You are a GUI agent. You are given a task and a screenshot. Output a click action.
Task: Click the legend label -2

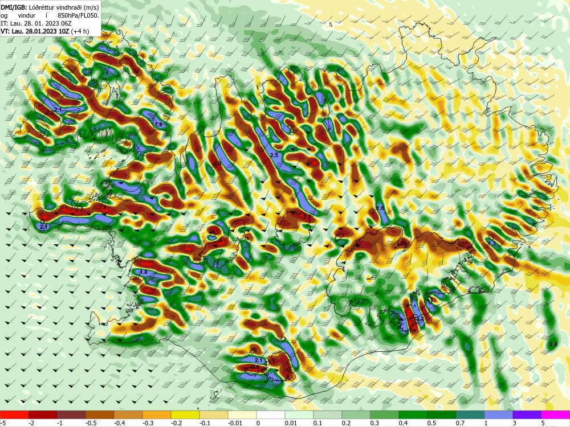(31, 422)
